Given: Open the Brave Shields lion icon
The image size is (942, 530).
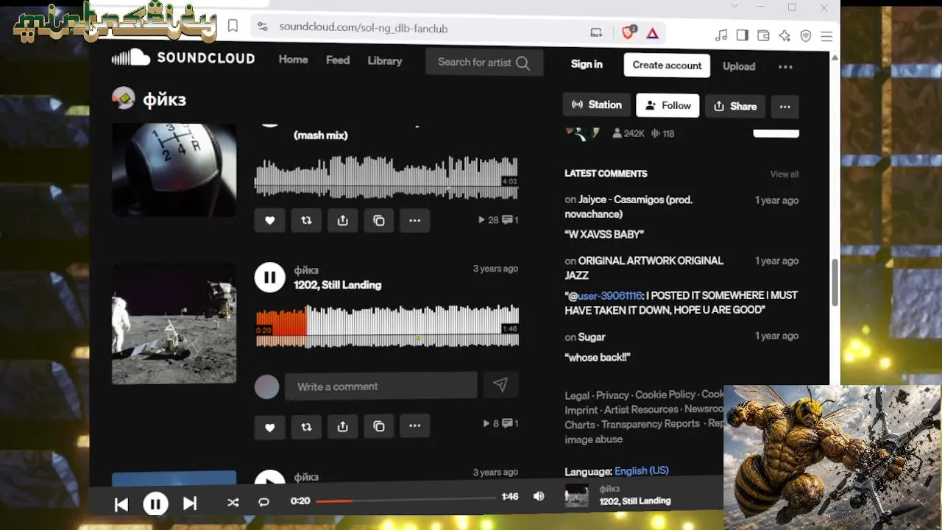Looking at the screenshot, I should pyautogui.click(x=628, y=33).
